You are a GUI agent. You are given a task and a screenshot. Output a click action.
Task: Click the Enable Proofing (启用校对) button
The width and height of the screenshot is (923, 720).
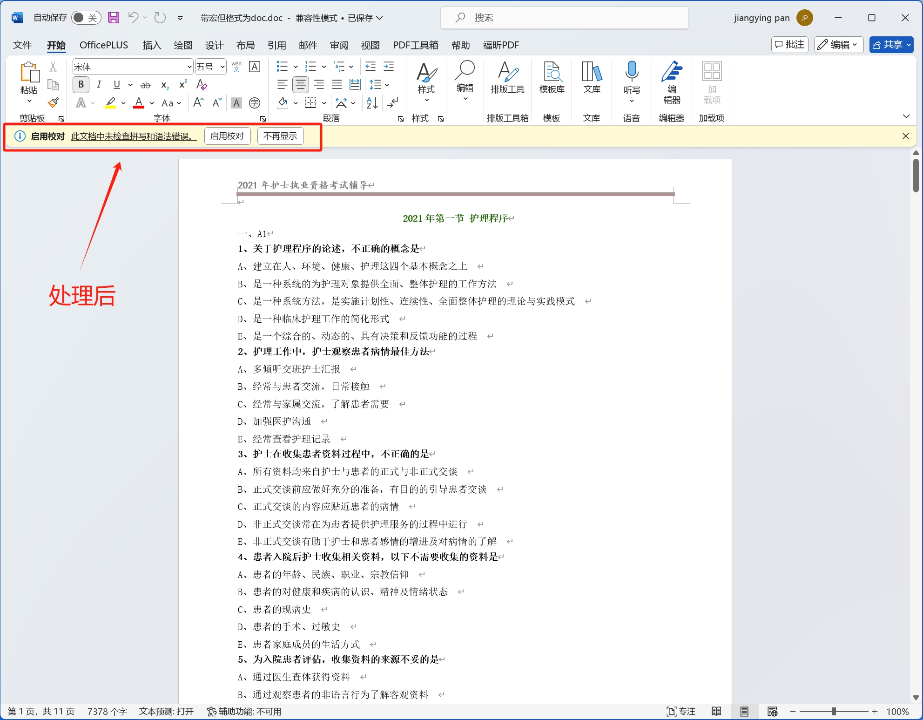point(227,136)
